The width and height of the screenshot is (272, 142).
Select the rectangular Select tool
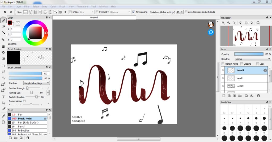[3, 66]
